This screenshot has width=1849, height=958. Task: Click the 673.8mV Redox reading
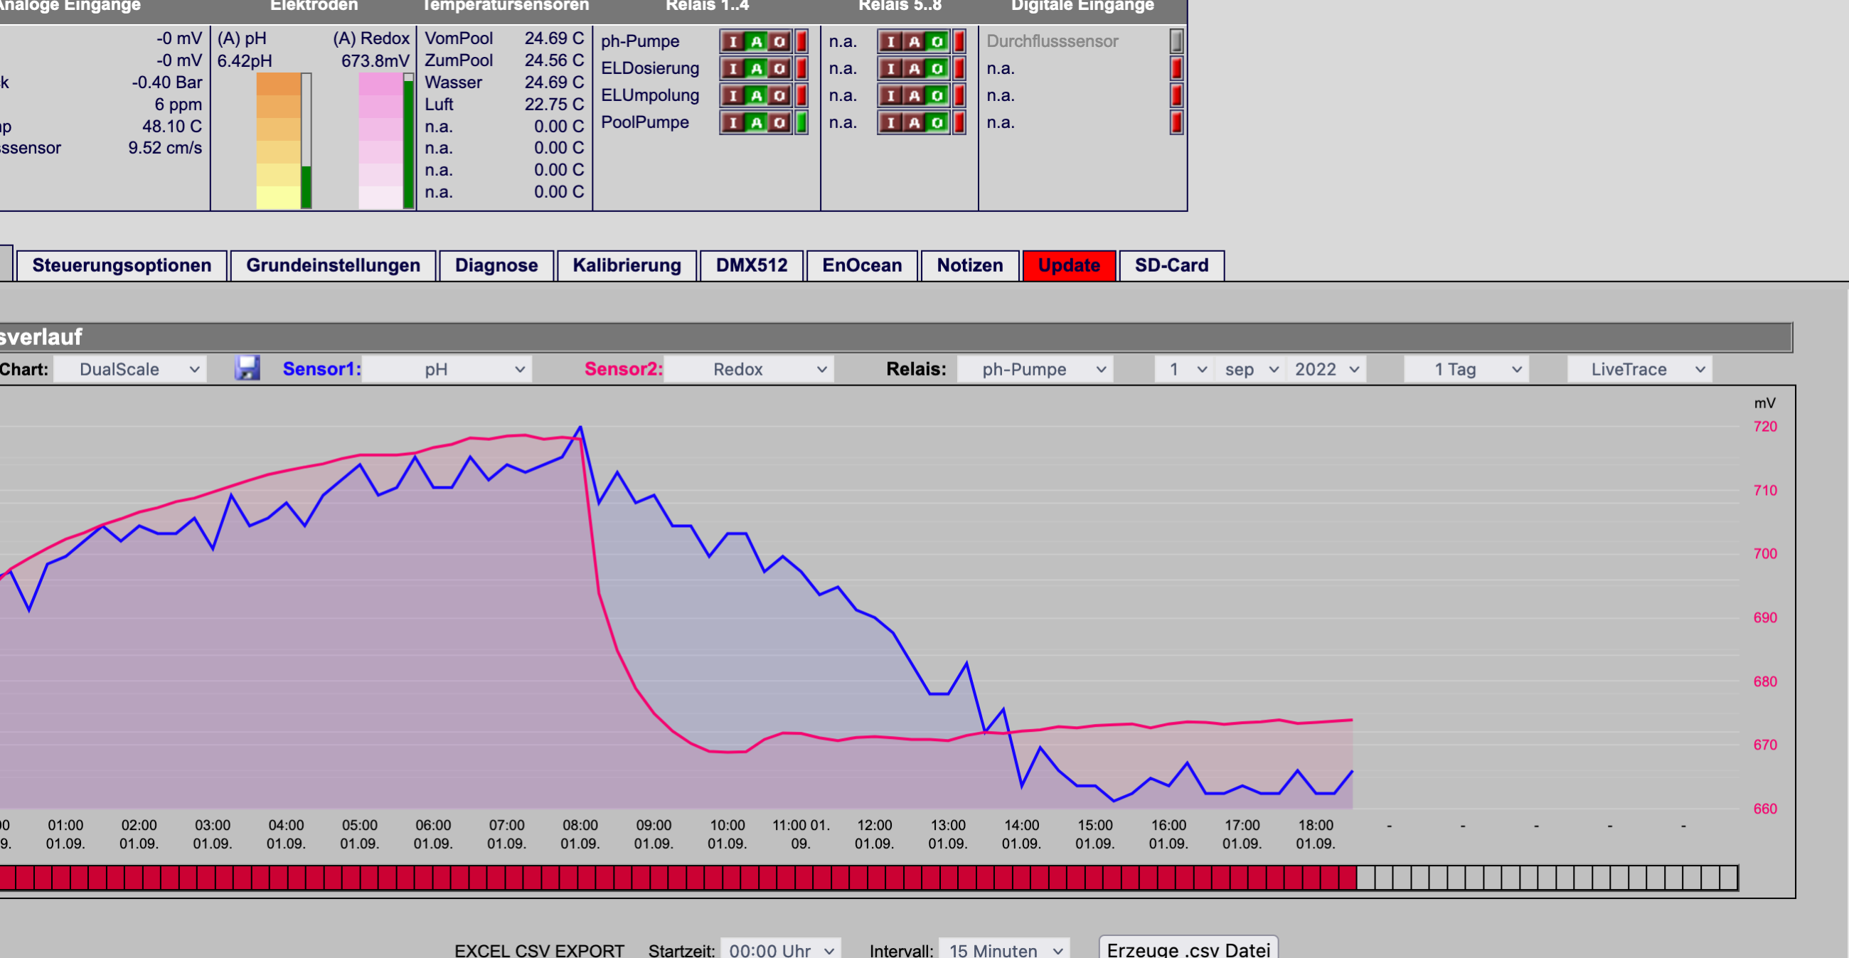pos(375,61)
